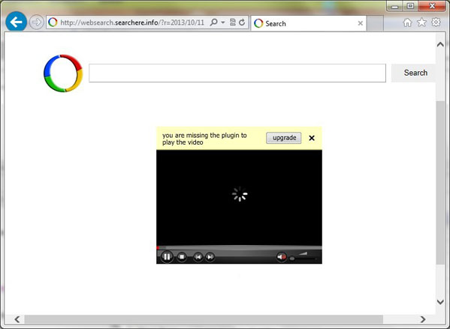The width and height of the screenshot is (450, 329).
Task: Click the upgrade plugin button
Action: pyautogui.click(x=283, y=138)
